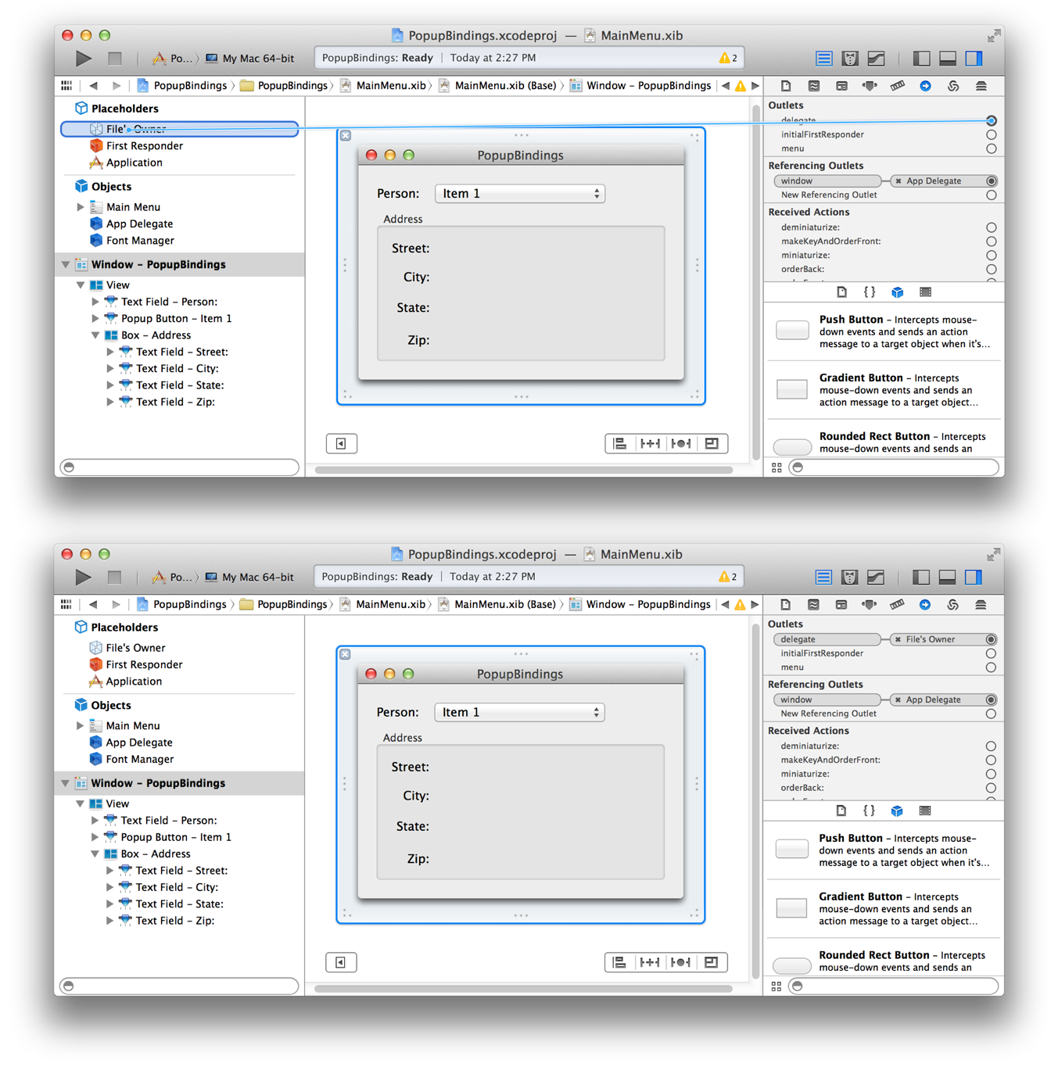Show Object library cube in top window
This screenshot has height=1070, width=1058.
pyautogui.click(x=898, y=292)
